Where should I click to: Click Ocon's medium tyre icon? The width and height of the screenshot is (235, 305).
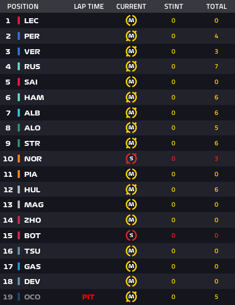(131, 297)
